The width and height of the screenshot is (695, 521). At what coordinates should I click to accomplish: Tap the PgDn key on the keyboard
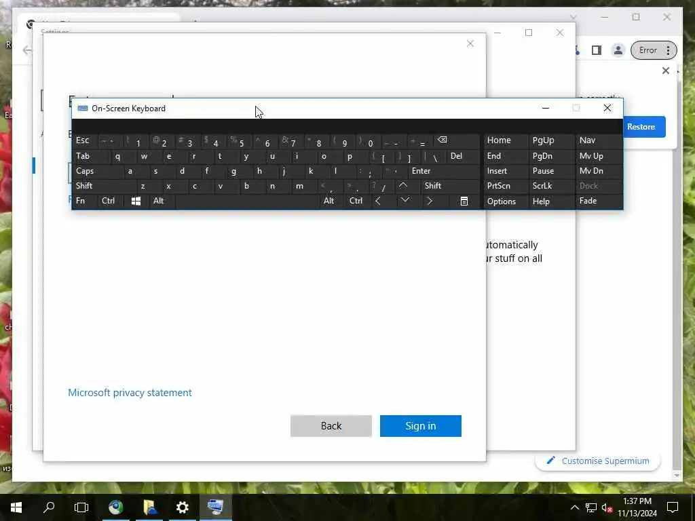point(551,157)
